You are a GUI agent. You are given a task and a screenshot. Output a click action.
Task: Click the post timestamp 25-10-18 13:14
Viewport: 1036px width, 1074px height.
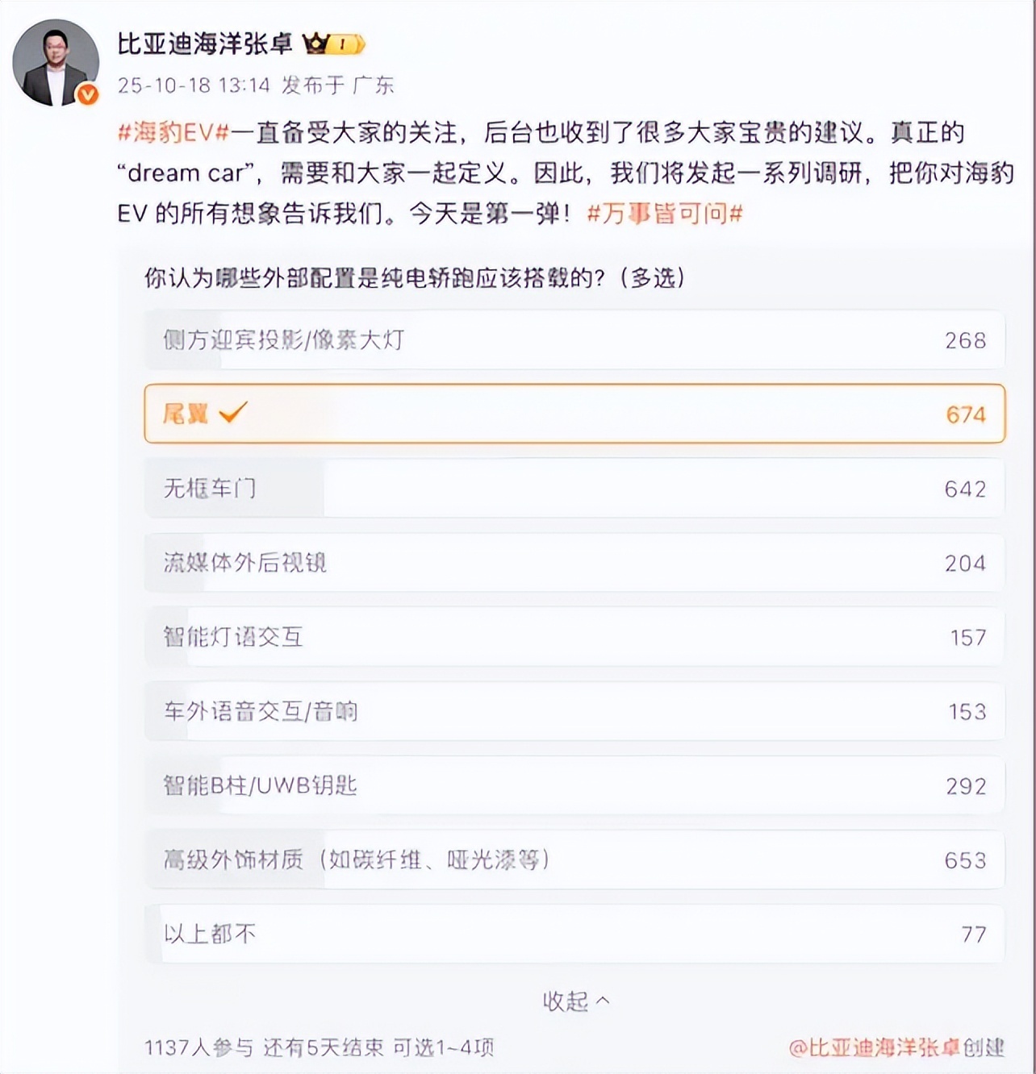point(194,85)
